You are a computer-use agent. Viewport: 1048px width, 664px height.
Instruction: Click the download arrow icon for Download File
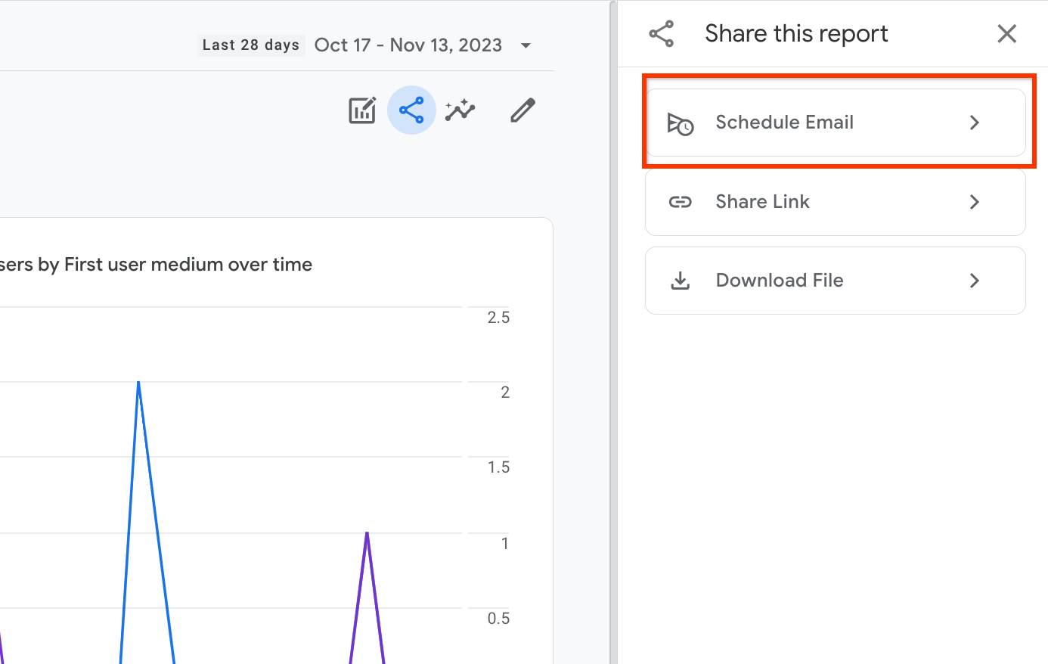[x=680, y=281]
